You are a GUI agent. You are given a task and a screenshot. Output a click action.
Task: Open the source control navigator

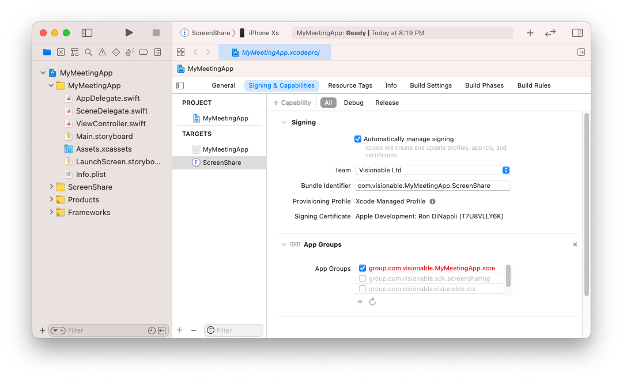[61, 52]
